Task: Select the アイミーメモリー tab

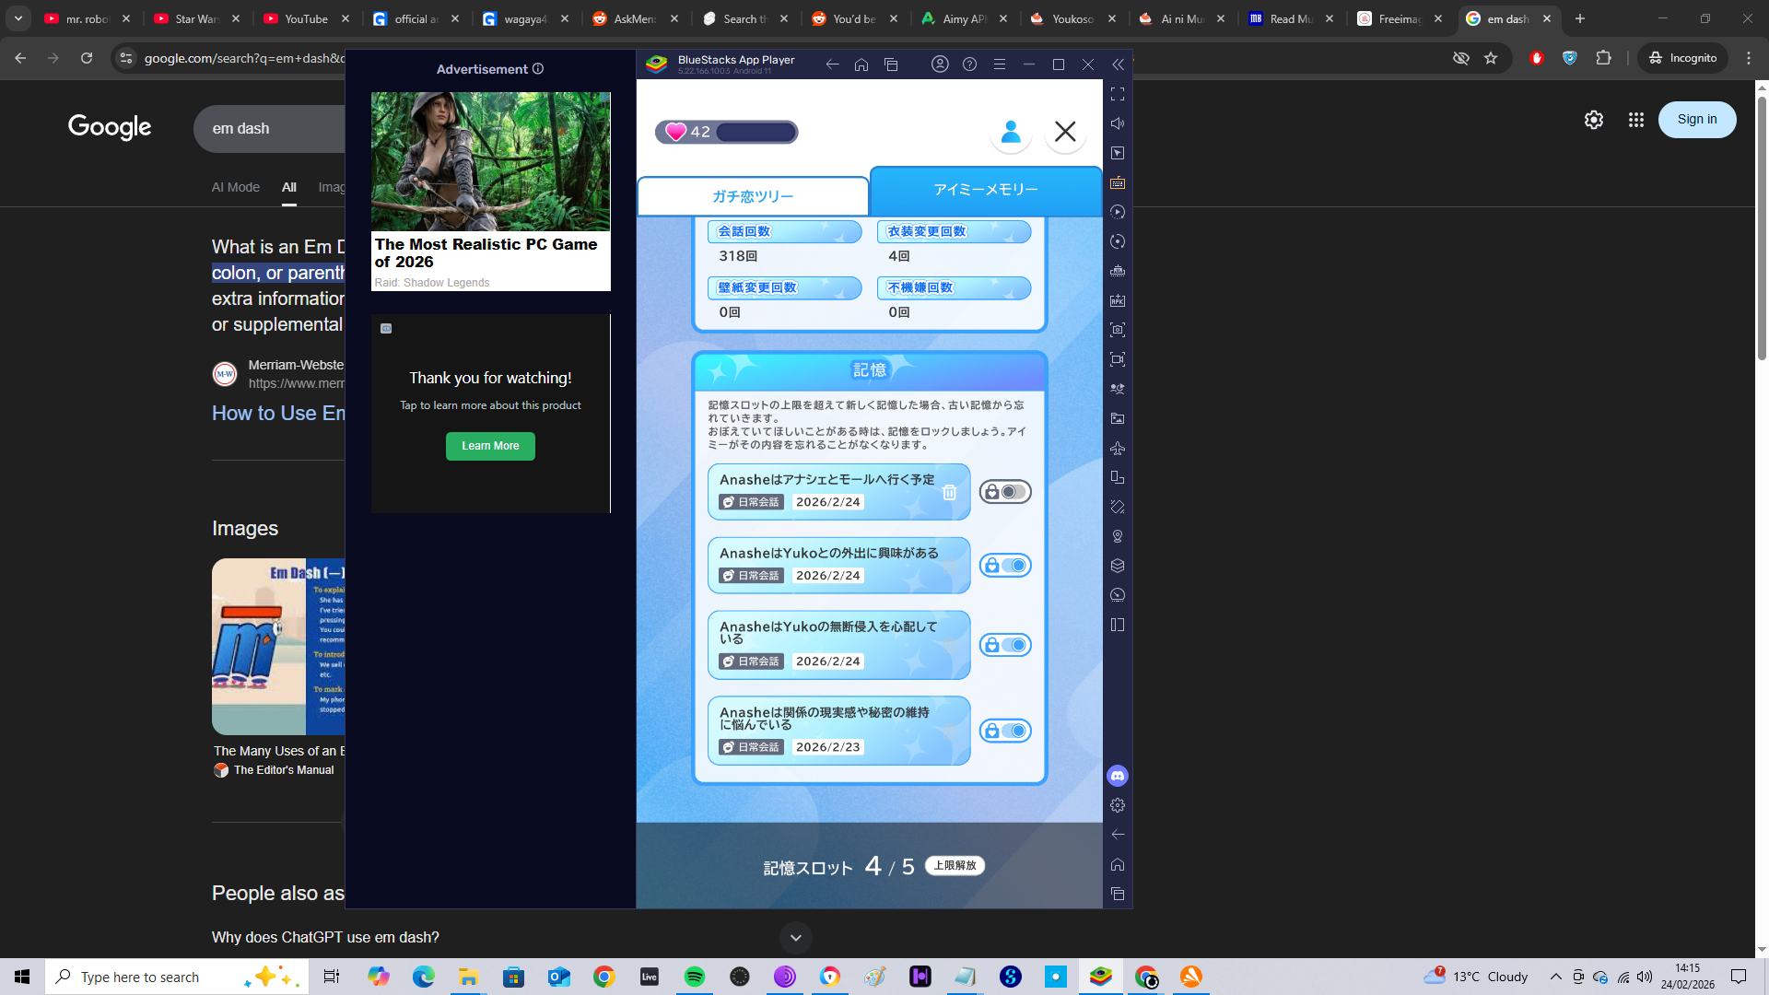Action: [x=985, y=190]
